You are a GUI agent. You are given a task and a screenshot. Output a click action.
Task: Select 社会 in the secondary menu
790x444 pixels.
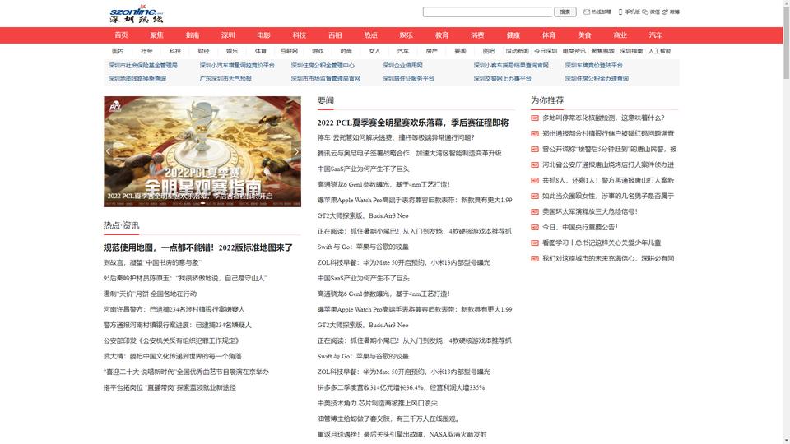tap(146, 51)
